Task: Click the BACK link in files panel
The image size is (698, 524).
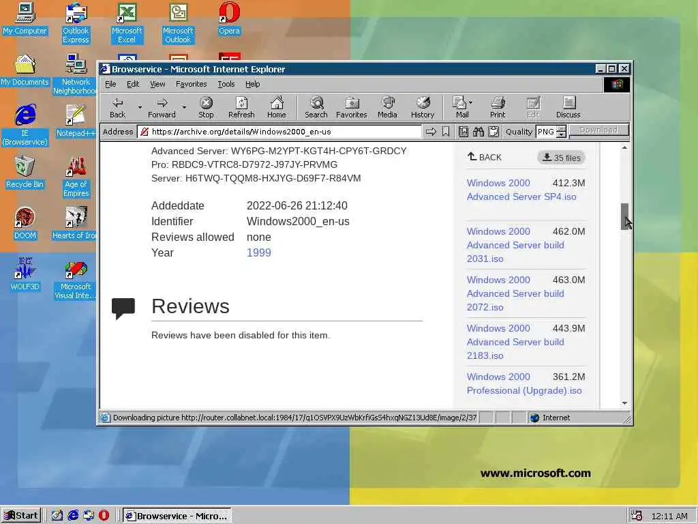Action: tap(485, 157)
